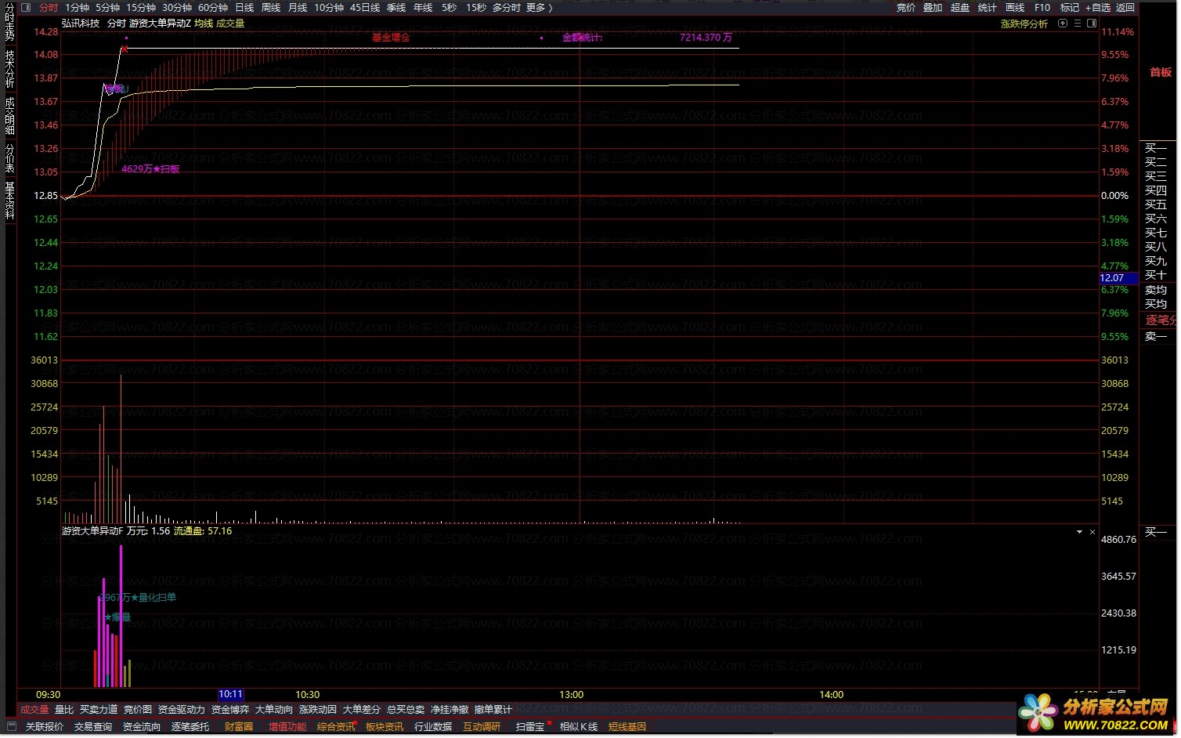Image resolution: width=1181 pixels, height=738 pixels.
Task: Add stock with +自选 button
Action: click(x=1098, y=8)
